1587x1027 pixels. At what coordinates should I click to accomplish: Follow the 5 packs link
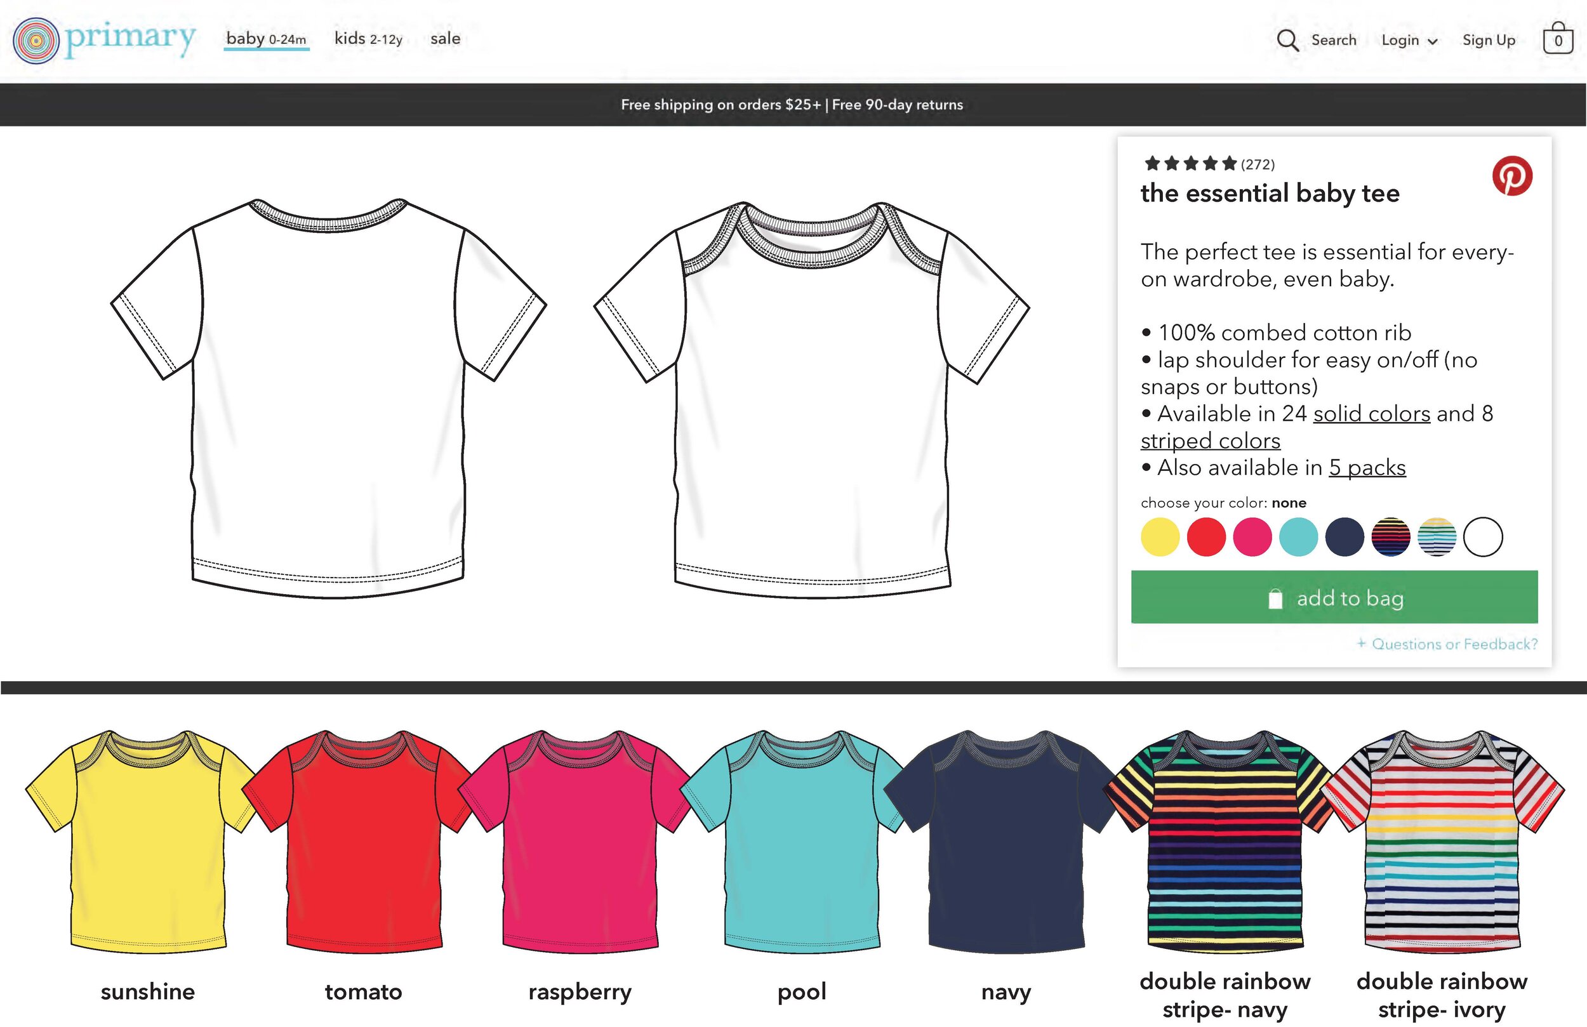point(1367,468)
